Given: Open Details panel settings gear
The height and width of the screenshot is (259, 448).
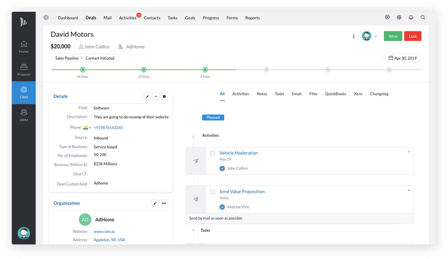Looking at the screenshot, I should click(x=164, y=97).
